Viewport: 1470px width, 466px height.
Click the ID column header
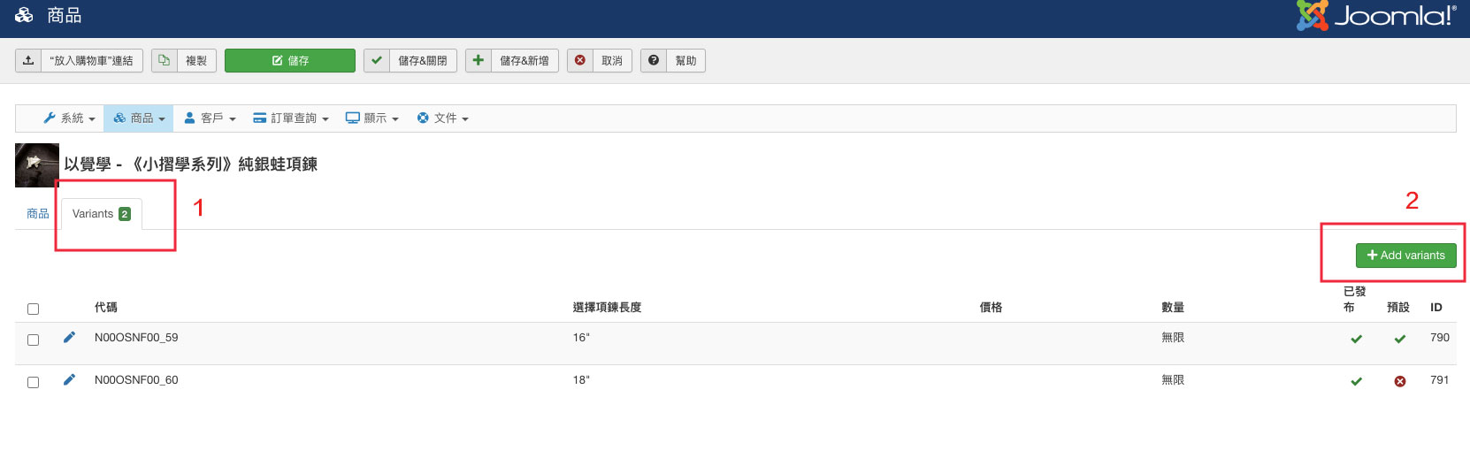(1436, 308)
